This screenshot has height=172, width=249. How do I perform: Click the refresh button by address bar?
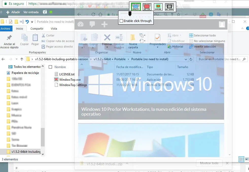click(x=191, y=59)
